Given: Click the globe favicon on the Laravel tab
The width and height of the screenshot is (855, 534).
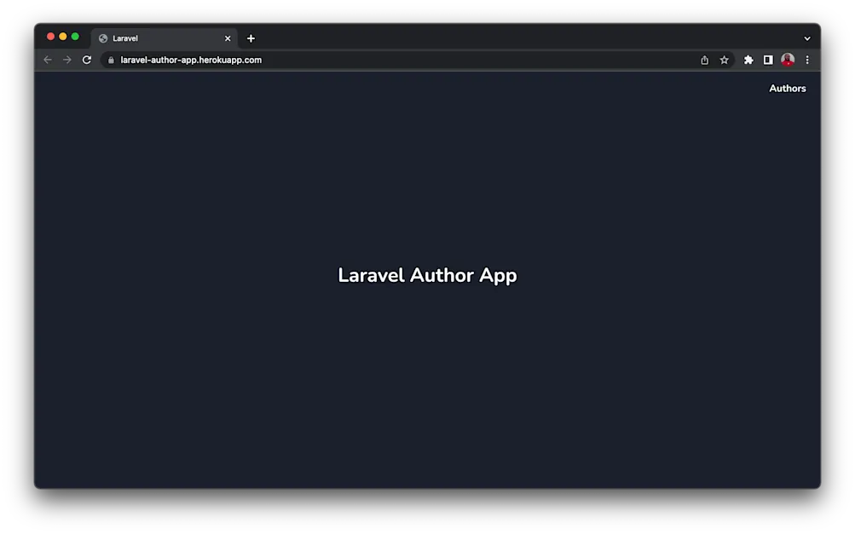Looking at the screenshot, I should click(104, 37).
